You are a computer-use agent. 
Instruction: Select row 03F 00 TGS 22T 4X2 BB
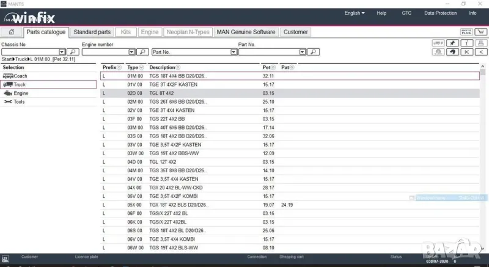tap(290, 119)
